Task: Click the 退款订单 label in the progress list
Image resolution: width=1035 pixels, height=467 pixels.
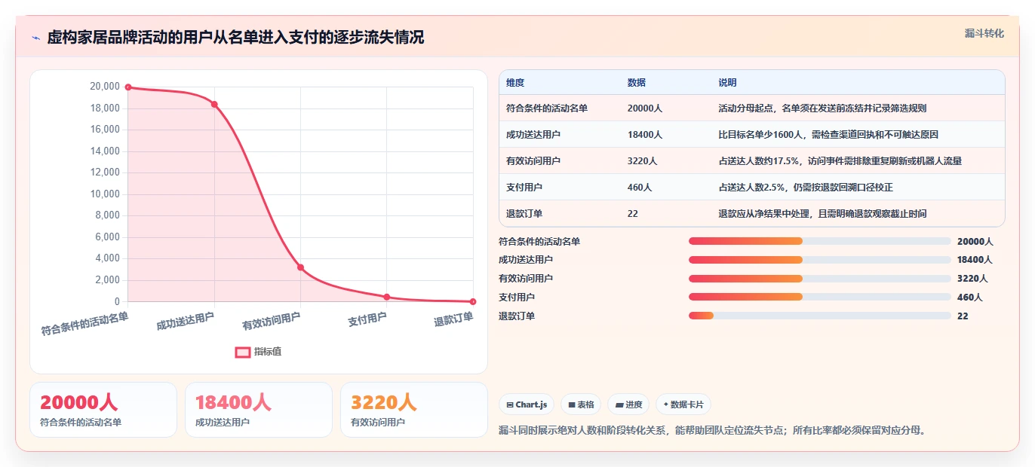Action: [x=517, y=316]
